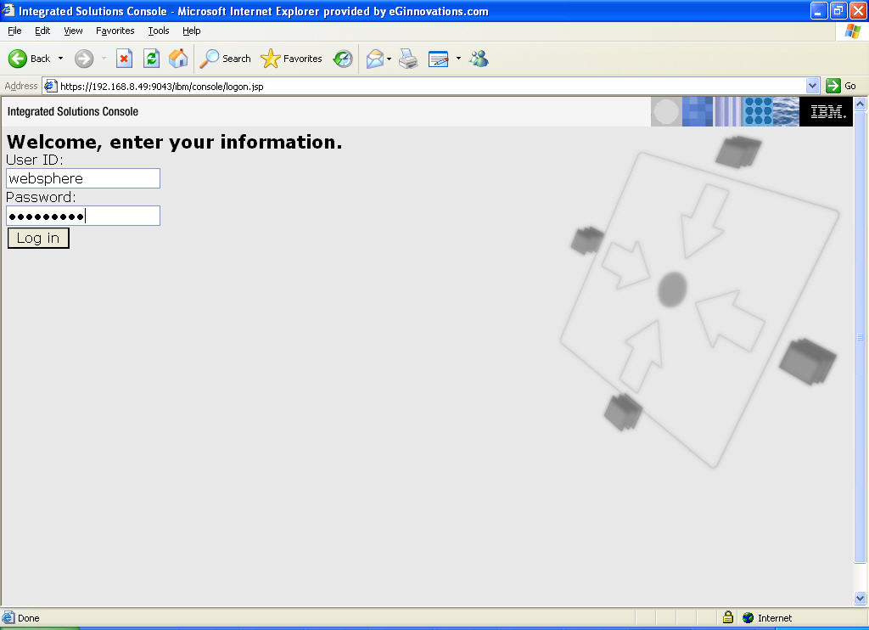The image size is (869, 630).
Task: Click the Internet zone globe icon
Action: pyautogui.click(x=748, y=618)
